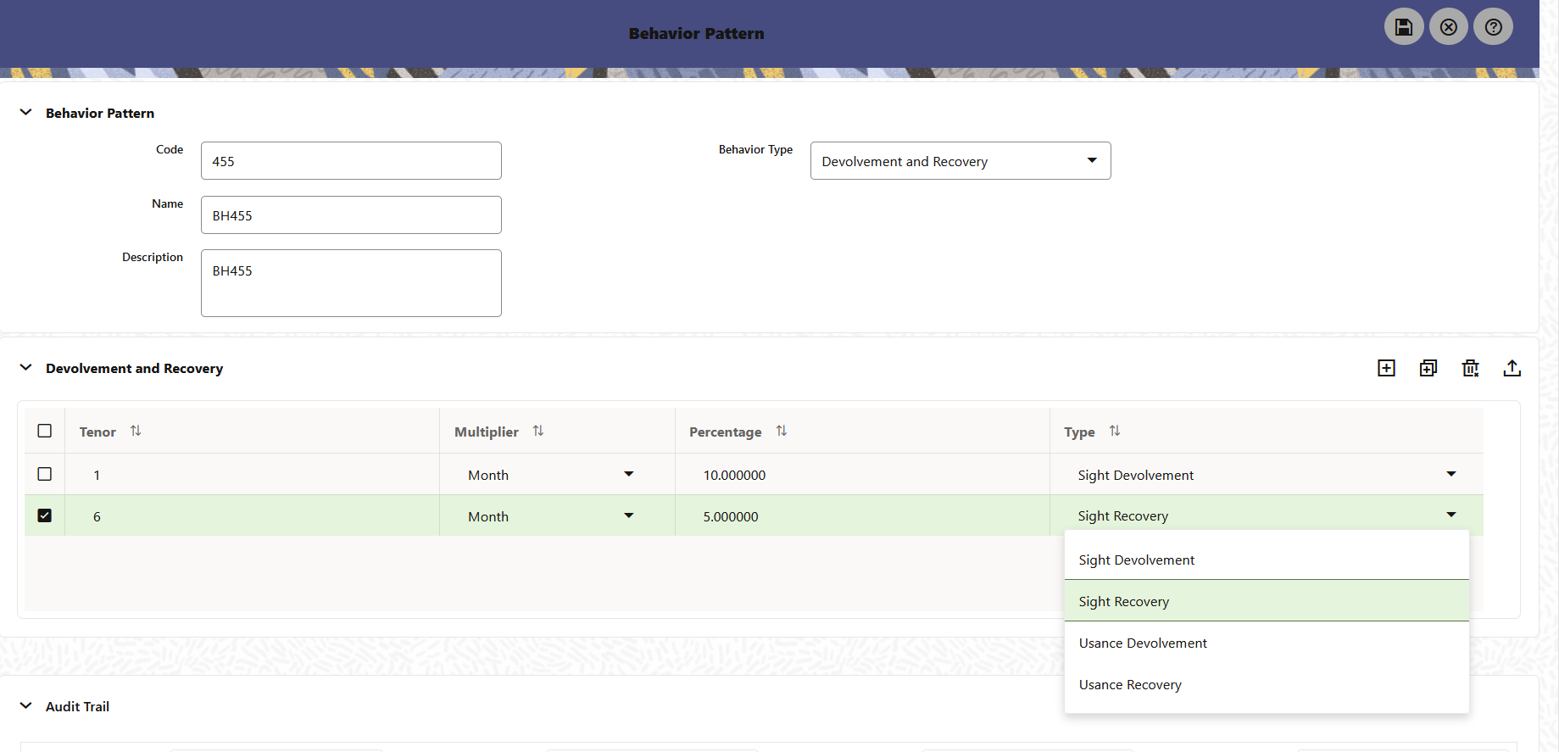Open the Help question mark icon
The height and width of the screenshot is (752, 1559).
pyautogui.click(x=1494, y=27)
